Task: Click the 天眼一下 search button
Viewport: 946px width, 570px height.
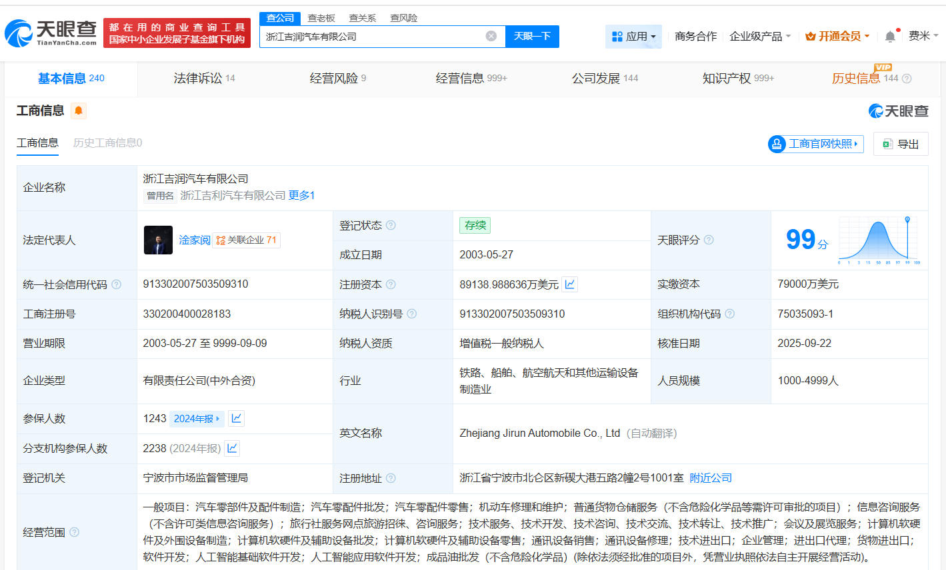Action: [x=532, y=36]
